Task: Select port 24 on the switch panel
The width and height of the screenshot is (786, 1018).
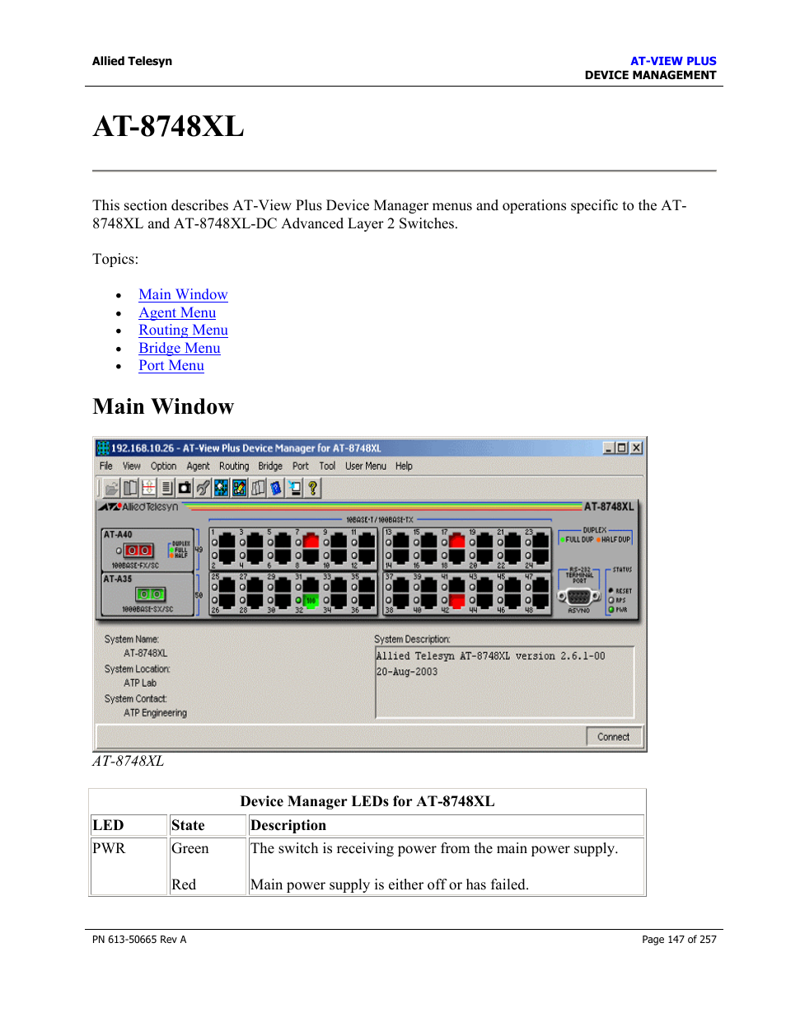Action: [540, 556]
